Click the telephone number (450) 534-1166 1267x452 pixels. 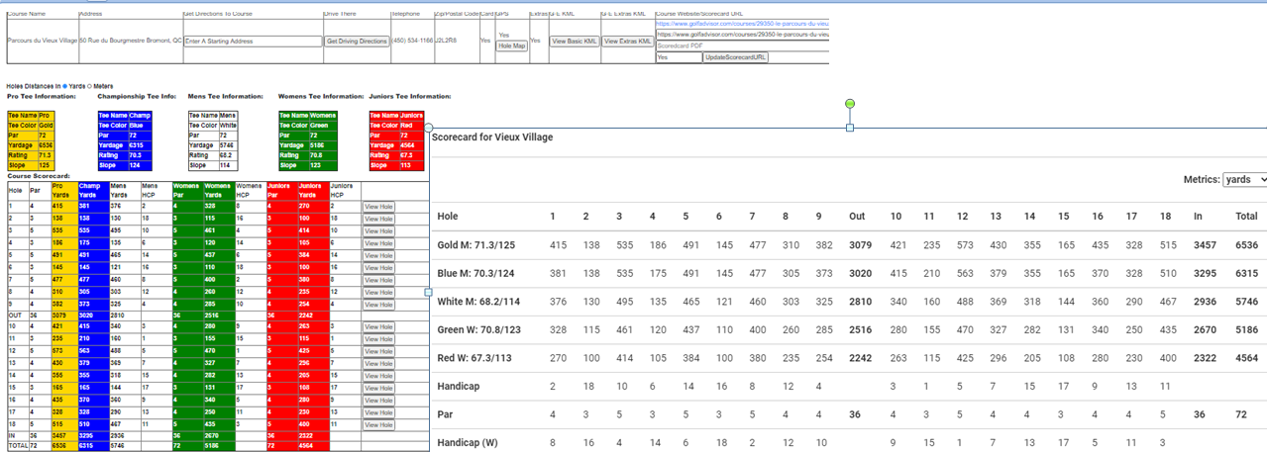(x=412, y=42)
